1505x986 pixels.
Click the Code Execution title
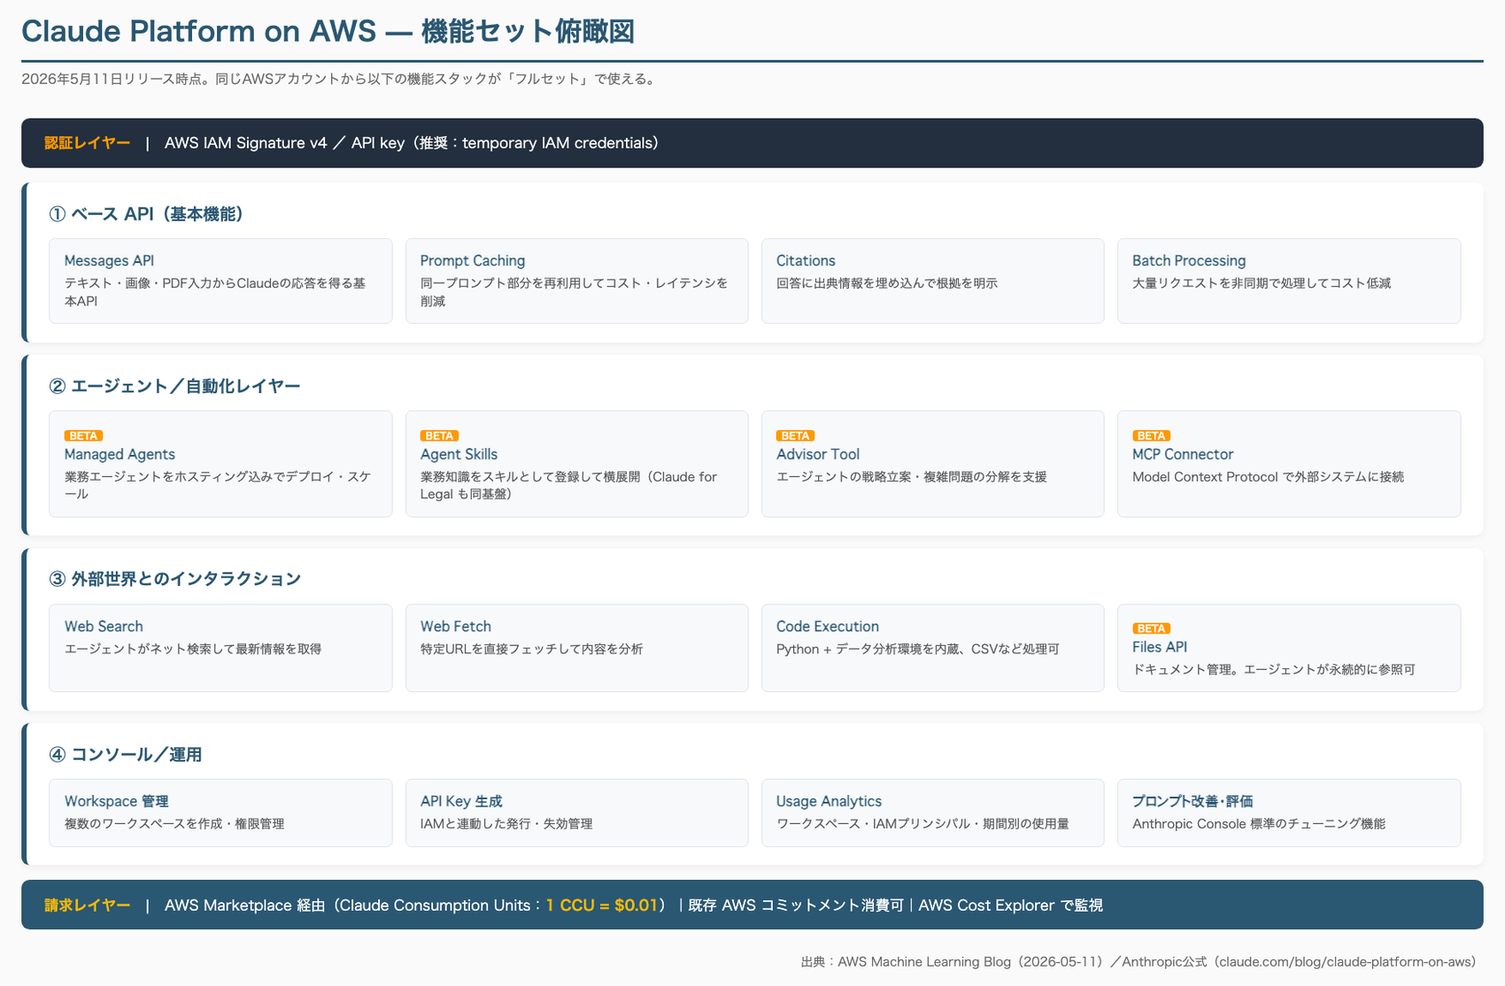point(827,627)
